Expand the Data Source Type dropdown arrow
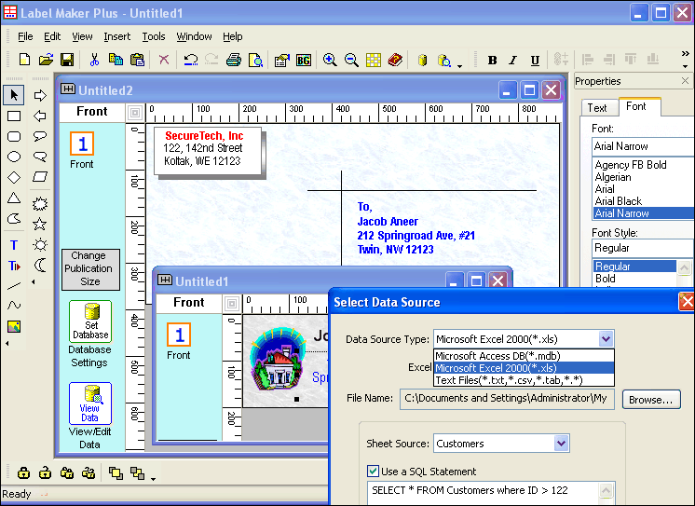This screenshot has height=506, width=695. coord(606,339)
